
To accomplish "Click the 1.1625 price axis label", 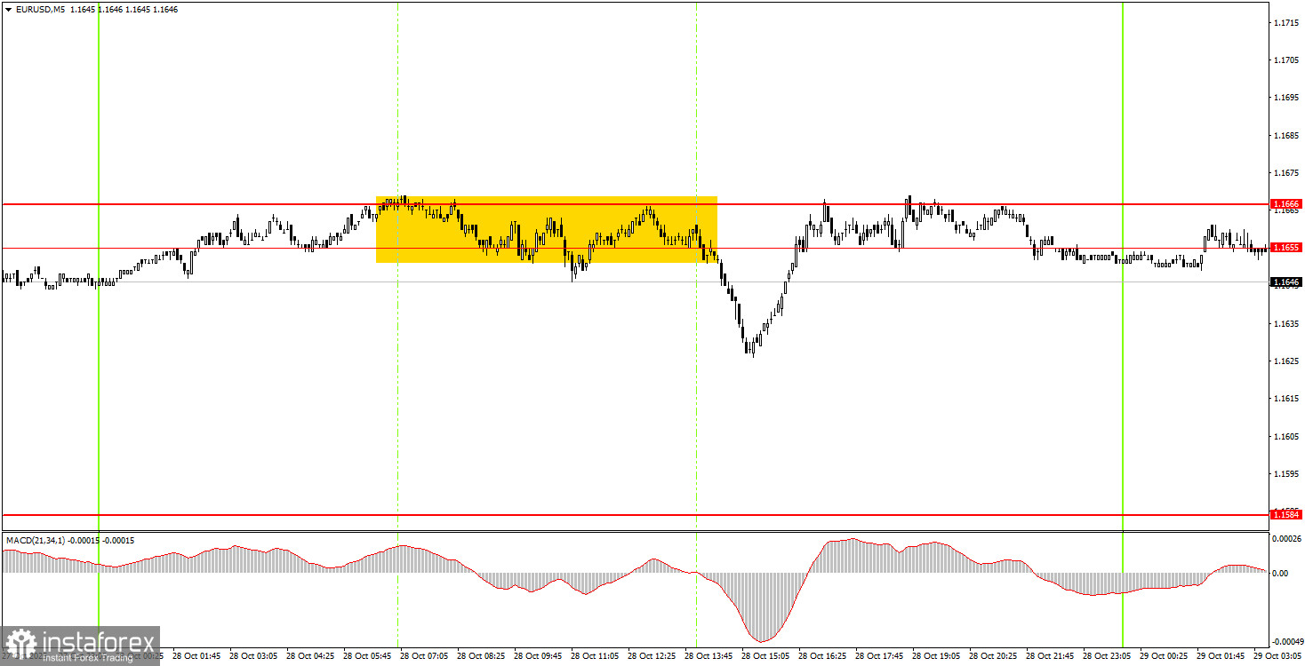I will click(1286, 361).
